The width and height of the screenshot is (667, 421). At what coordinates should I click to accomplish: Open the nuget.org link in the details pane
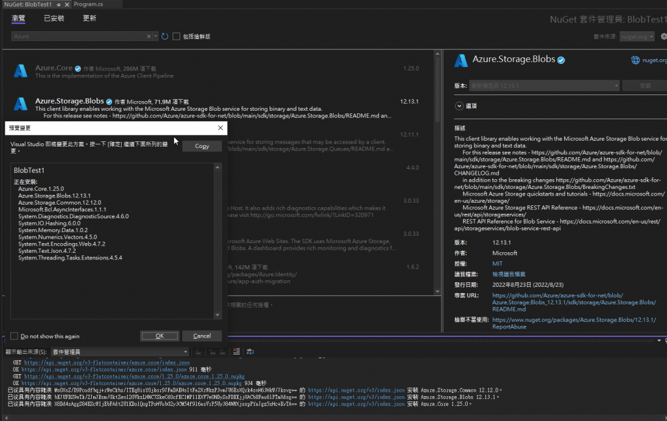(x=654, y=61)
